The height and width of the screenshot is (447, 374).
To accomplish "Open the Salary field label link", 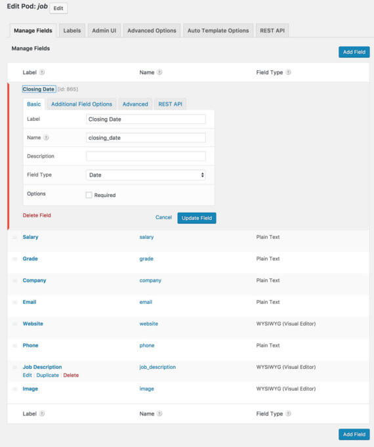I will [30, 237].
